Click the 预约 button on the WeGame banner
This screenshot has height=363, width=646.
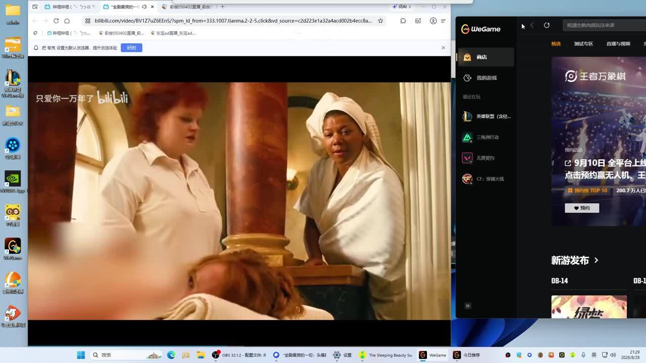coord(582,208)
